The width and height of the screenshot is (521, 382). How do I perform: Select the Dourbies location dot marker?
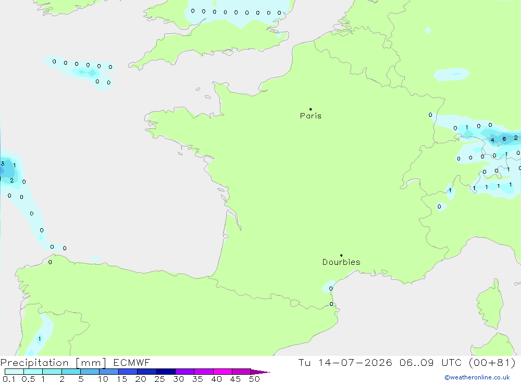(341, 255)
